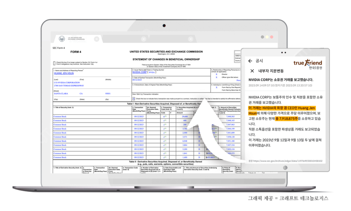Screen dimensions: 351x211
Task: Click the 29,688 amount in first transaction row
Action: point(185,116)
